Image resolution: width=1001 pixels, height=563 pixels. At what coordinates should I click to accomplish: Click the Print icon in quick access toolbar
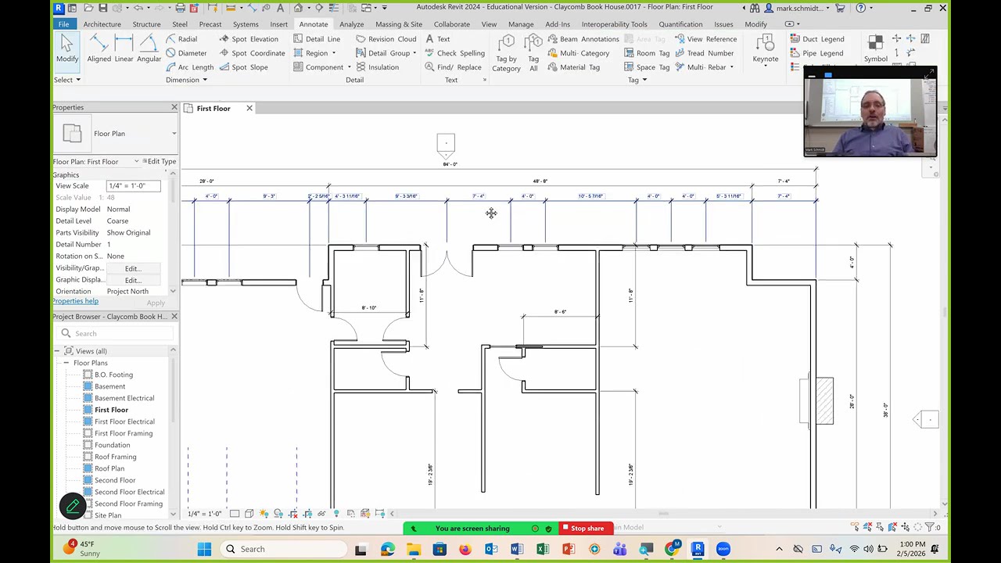coord(180,8)
